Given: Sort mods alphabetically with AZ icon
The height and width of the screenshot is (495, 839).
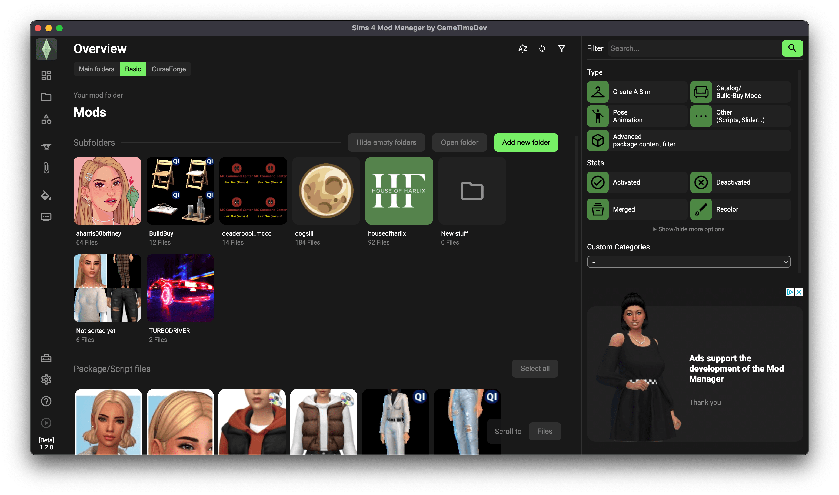Looking at the screenshot, I should coord(522,49).
